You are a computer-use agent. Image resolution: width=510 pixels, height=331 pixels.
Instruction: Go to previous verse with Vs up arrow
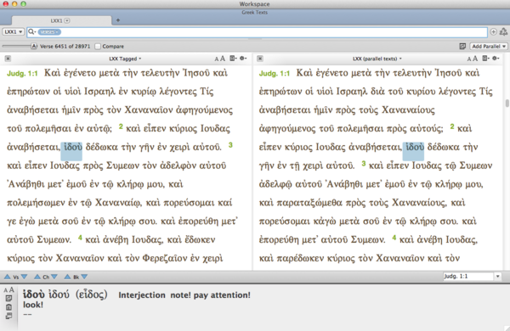(x=7, y=277)
